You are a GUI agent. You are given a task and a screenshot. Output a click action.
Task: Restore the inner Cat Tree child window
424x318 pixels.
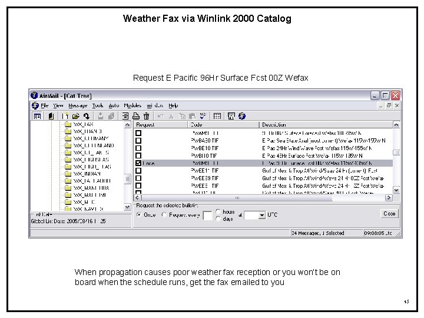[x=389, y=105]
